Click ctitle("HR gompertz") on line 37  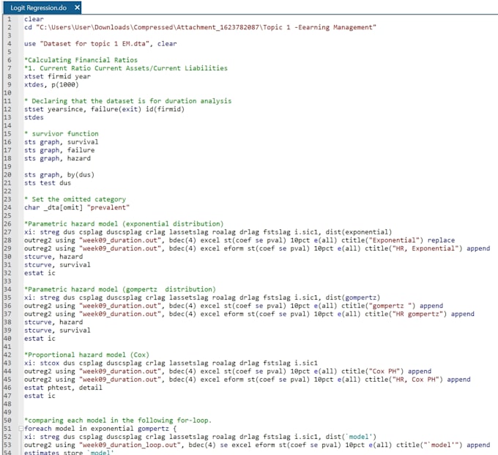[x=406, y=314]
